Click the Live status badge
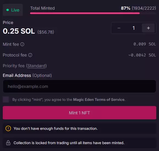 click(13, 10)
